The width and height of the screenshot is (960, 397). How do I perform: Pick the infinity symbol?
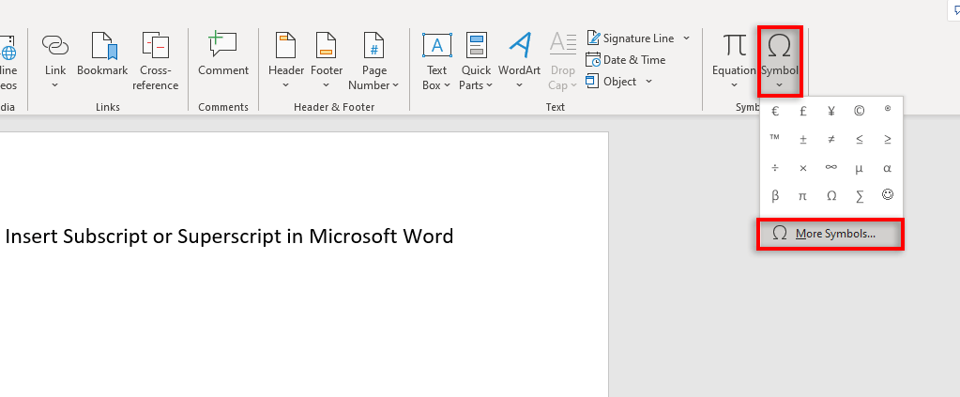(830, 168)
